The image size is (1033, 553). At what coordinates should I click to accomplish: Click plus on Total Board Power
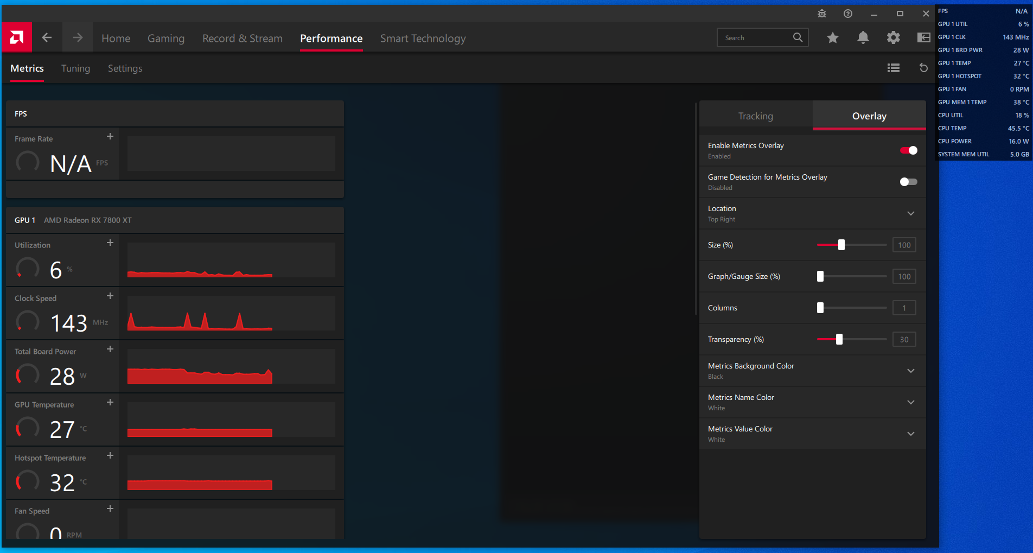pos(110,349)
